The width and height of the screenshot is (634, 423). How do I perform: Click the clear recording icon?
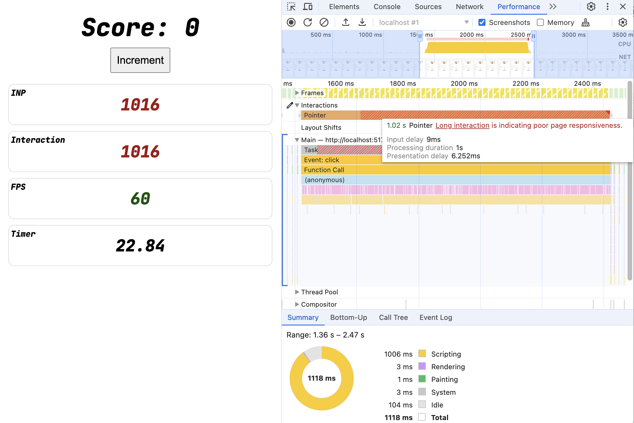point(323,22)
